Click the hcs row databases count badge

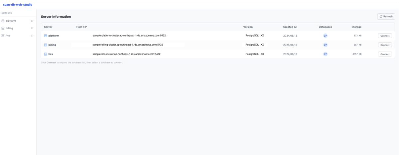[x=325, y=54]
